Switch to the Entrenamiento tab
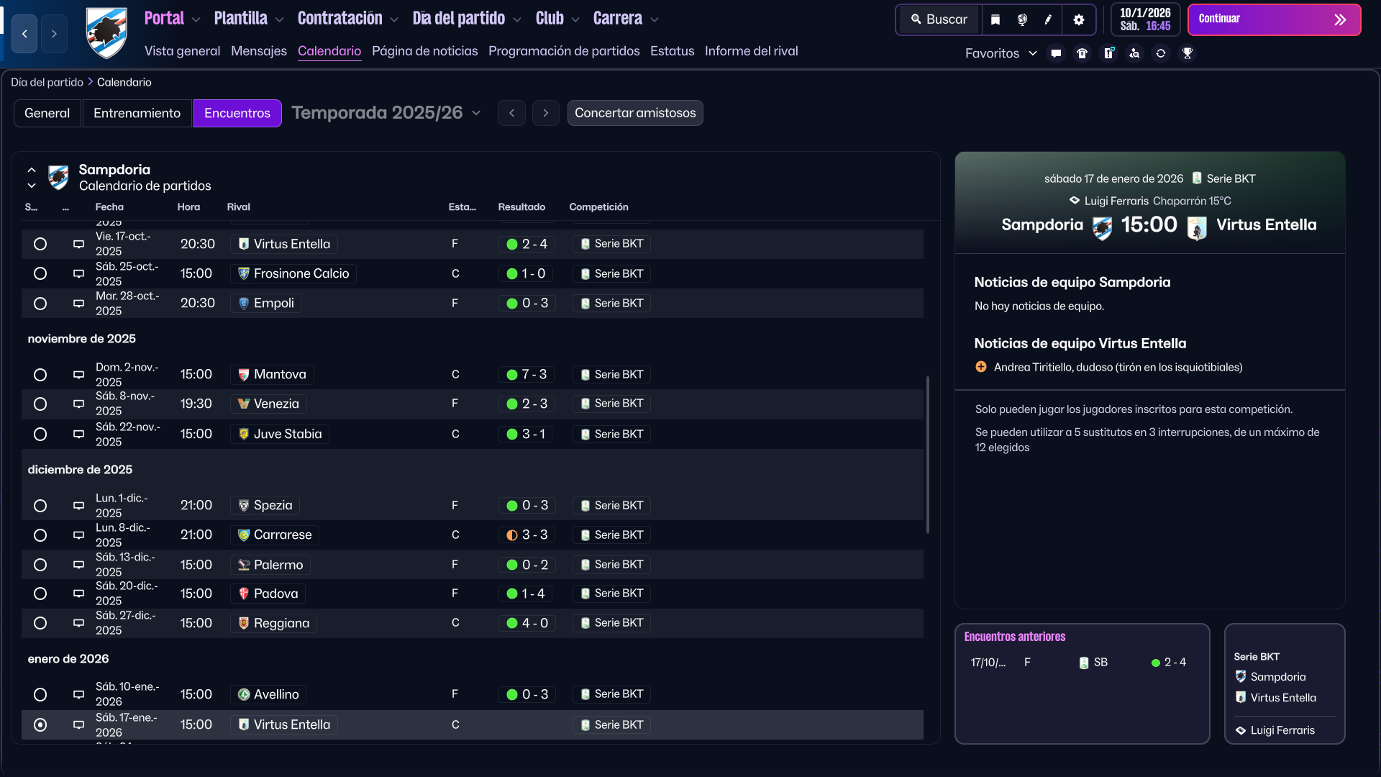The image size is (1381, 777). tap(137, 113)
